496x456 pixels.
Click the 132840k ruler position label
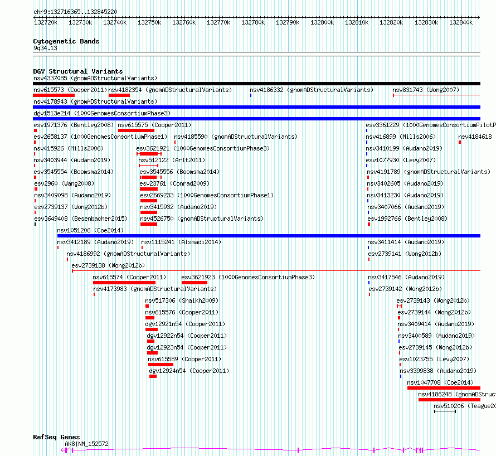click(x=461, y=22)
